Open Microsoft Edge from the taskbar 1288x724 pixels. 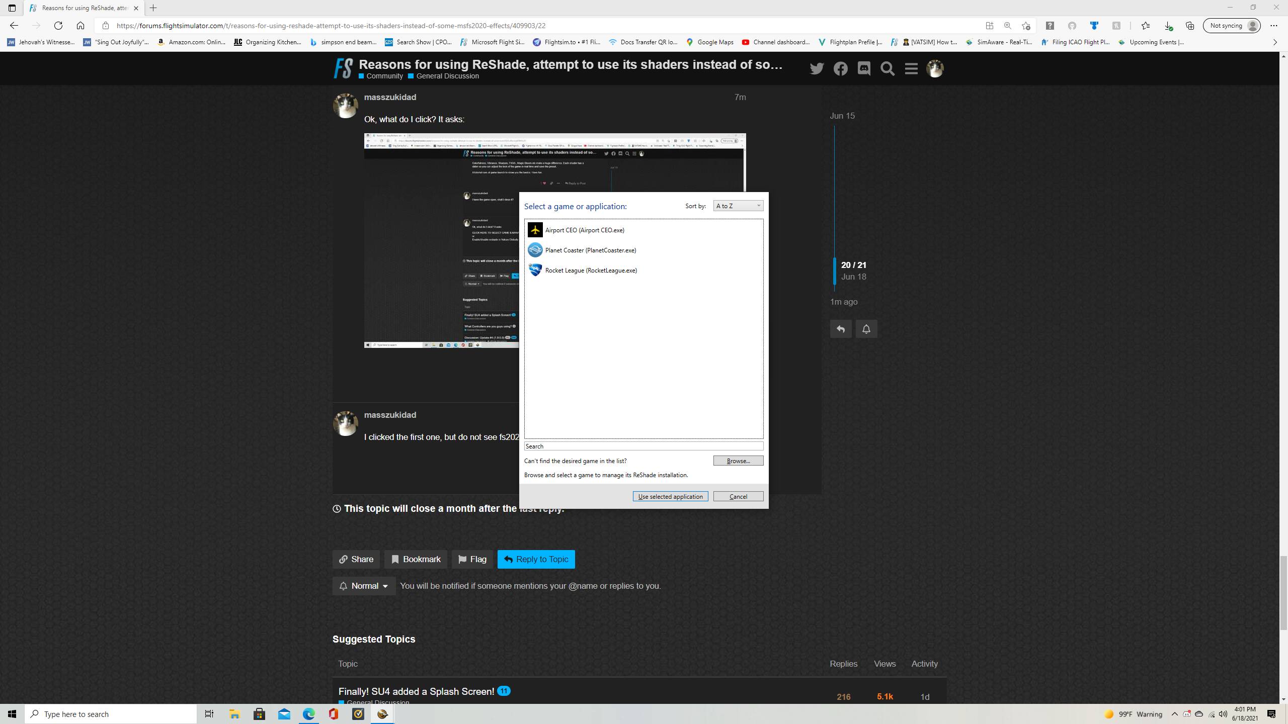click(x=308, y=714)
